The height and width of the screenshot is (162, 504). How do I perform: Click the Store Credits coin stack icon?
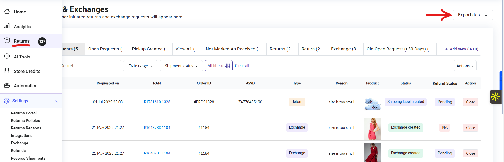click(x=7, y=71)
